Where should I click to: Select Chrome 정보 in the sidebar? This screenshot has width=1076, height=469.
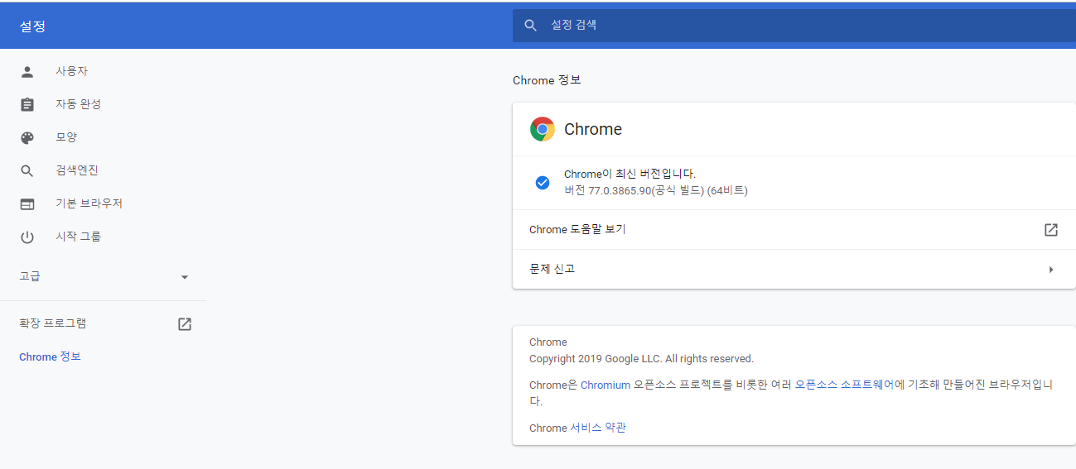50,357
